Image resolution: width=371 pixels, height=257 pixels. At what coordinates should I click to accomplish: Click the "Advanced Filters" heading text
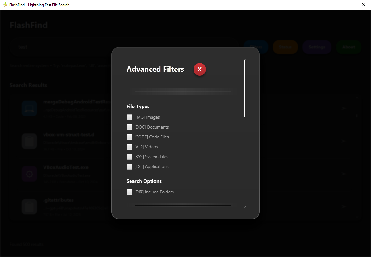point(155,69)
